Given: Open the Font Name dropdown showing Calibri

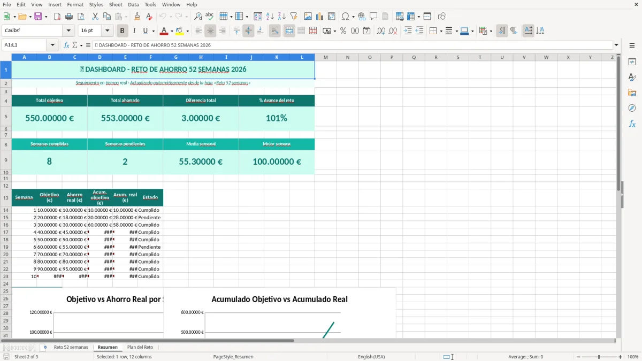Looking at the screenshot, I should click(68, 31).
